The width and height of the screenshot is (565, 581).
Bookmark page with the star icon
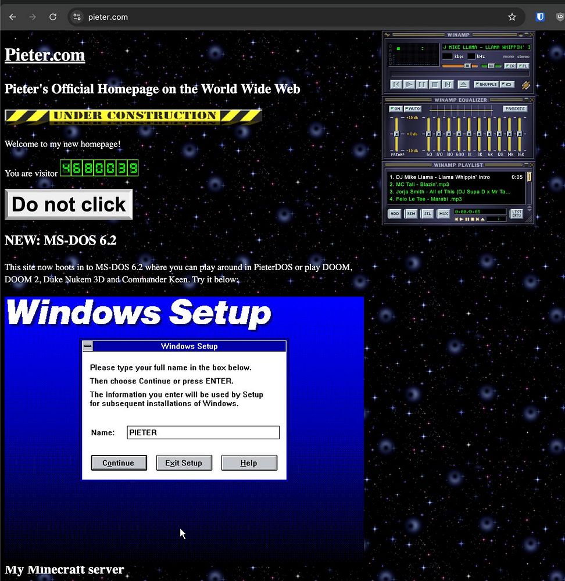click(x=512, y=17)
